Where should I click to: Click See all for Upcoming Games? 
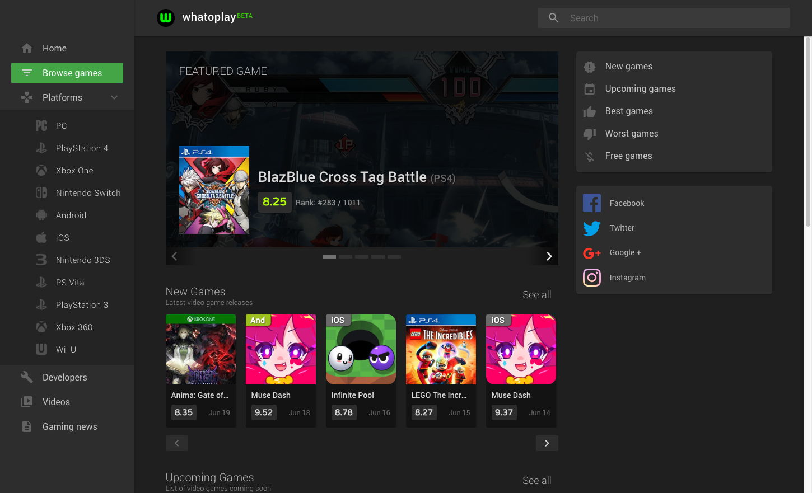tap(537, 481)
